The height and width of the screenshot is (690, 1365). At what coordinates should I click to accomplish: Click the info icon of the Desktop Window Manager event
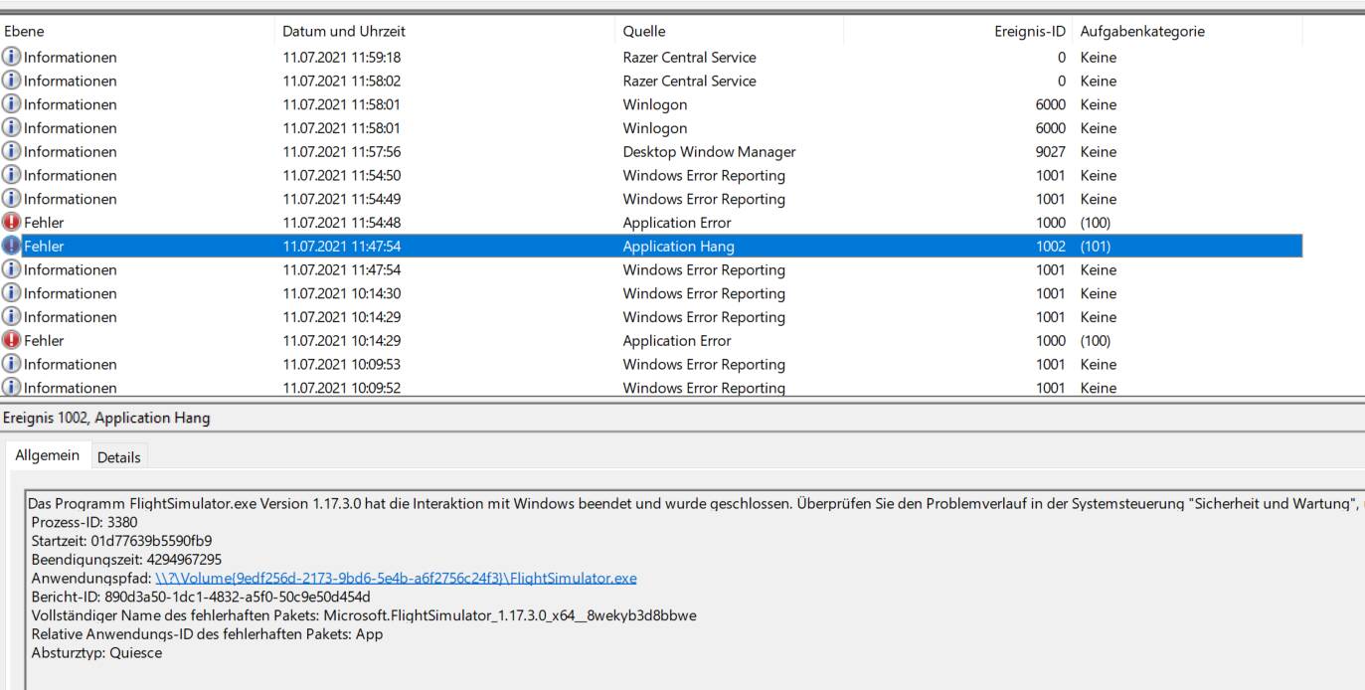(x=11, y=151)
